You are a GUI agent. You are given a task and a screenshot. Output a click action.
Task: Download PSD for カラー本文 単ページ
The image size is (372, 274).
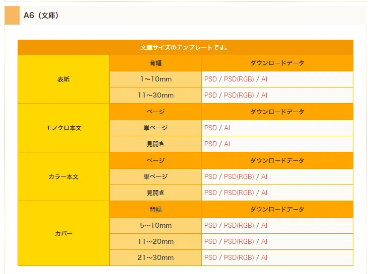coord(211,177)
